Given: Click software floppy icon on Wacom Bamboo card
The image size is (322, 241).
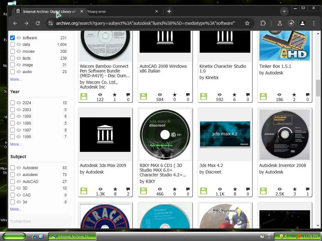Looking at the screenshot, I should 84,97.
